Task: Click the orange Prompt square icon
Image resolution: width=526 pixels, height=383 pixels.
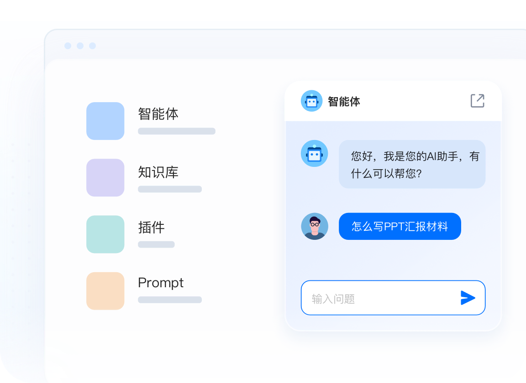Action: [105, 291]
